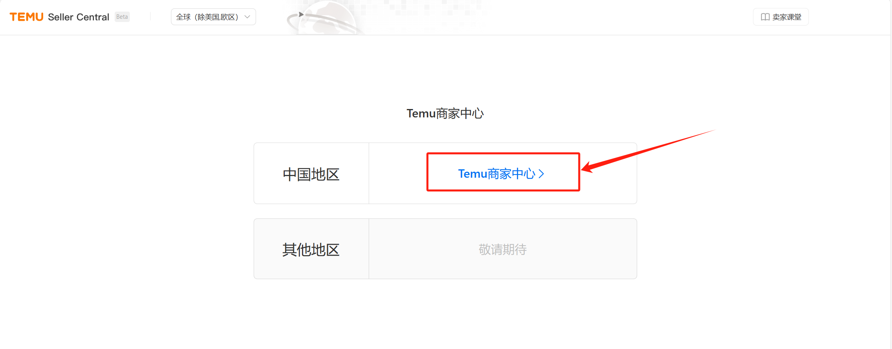Click the globe graphic in the header
Image resolution: width=892 pixels, height=349 pixels.
pyautogui.click(x=326, y=18)
